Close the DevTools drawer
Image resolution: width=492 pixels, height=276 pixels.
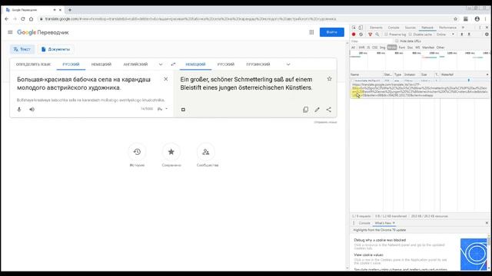487,223
